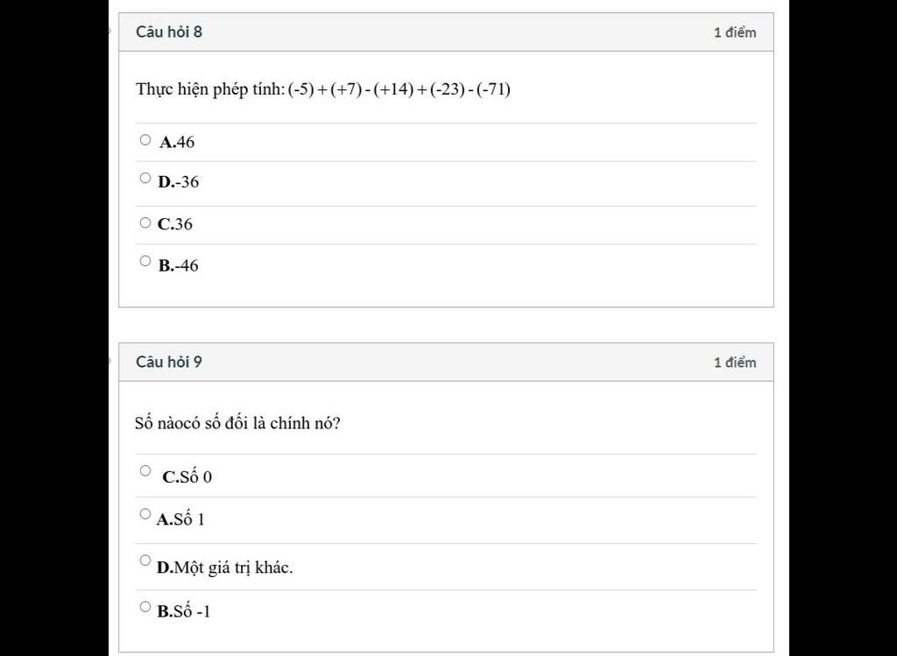The height and width of the screenshot is (656, 897).
Task: Click the 1 điểm label of question 9
Action: coord(735,363)
